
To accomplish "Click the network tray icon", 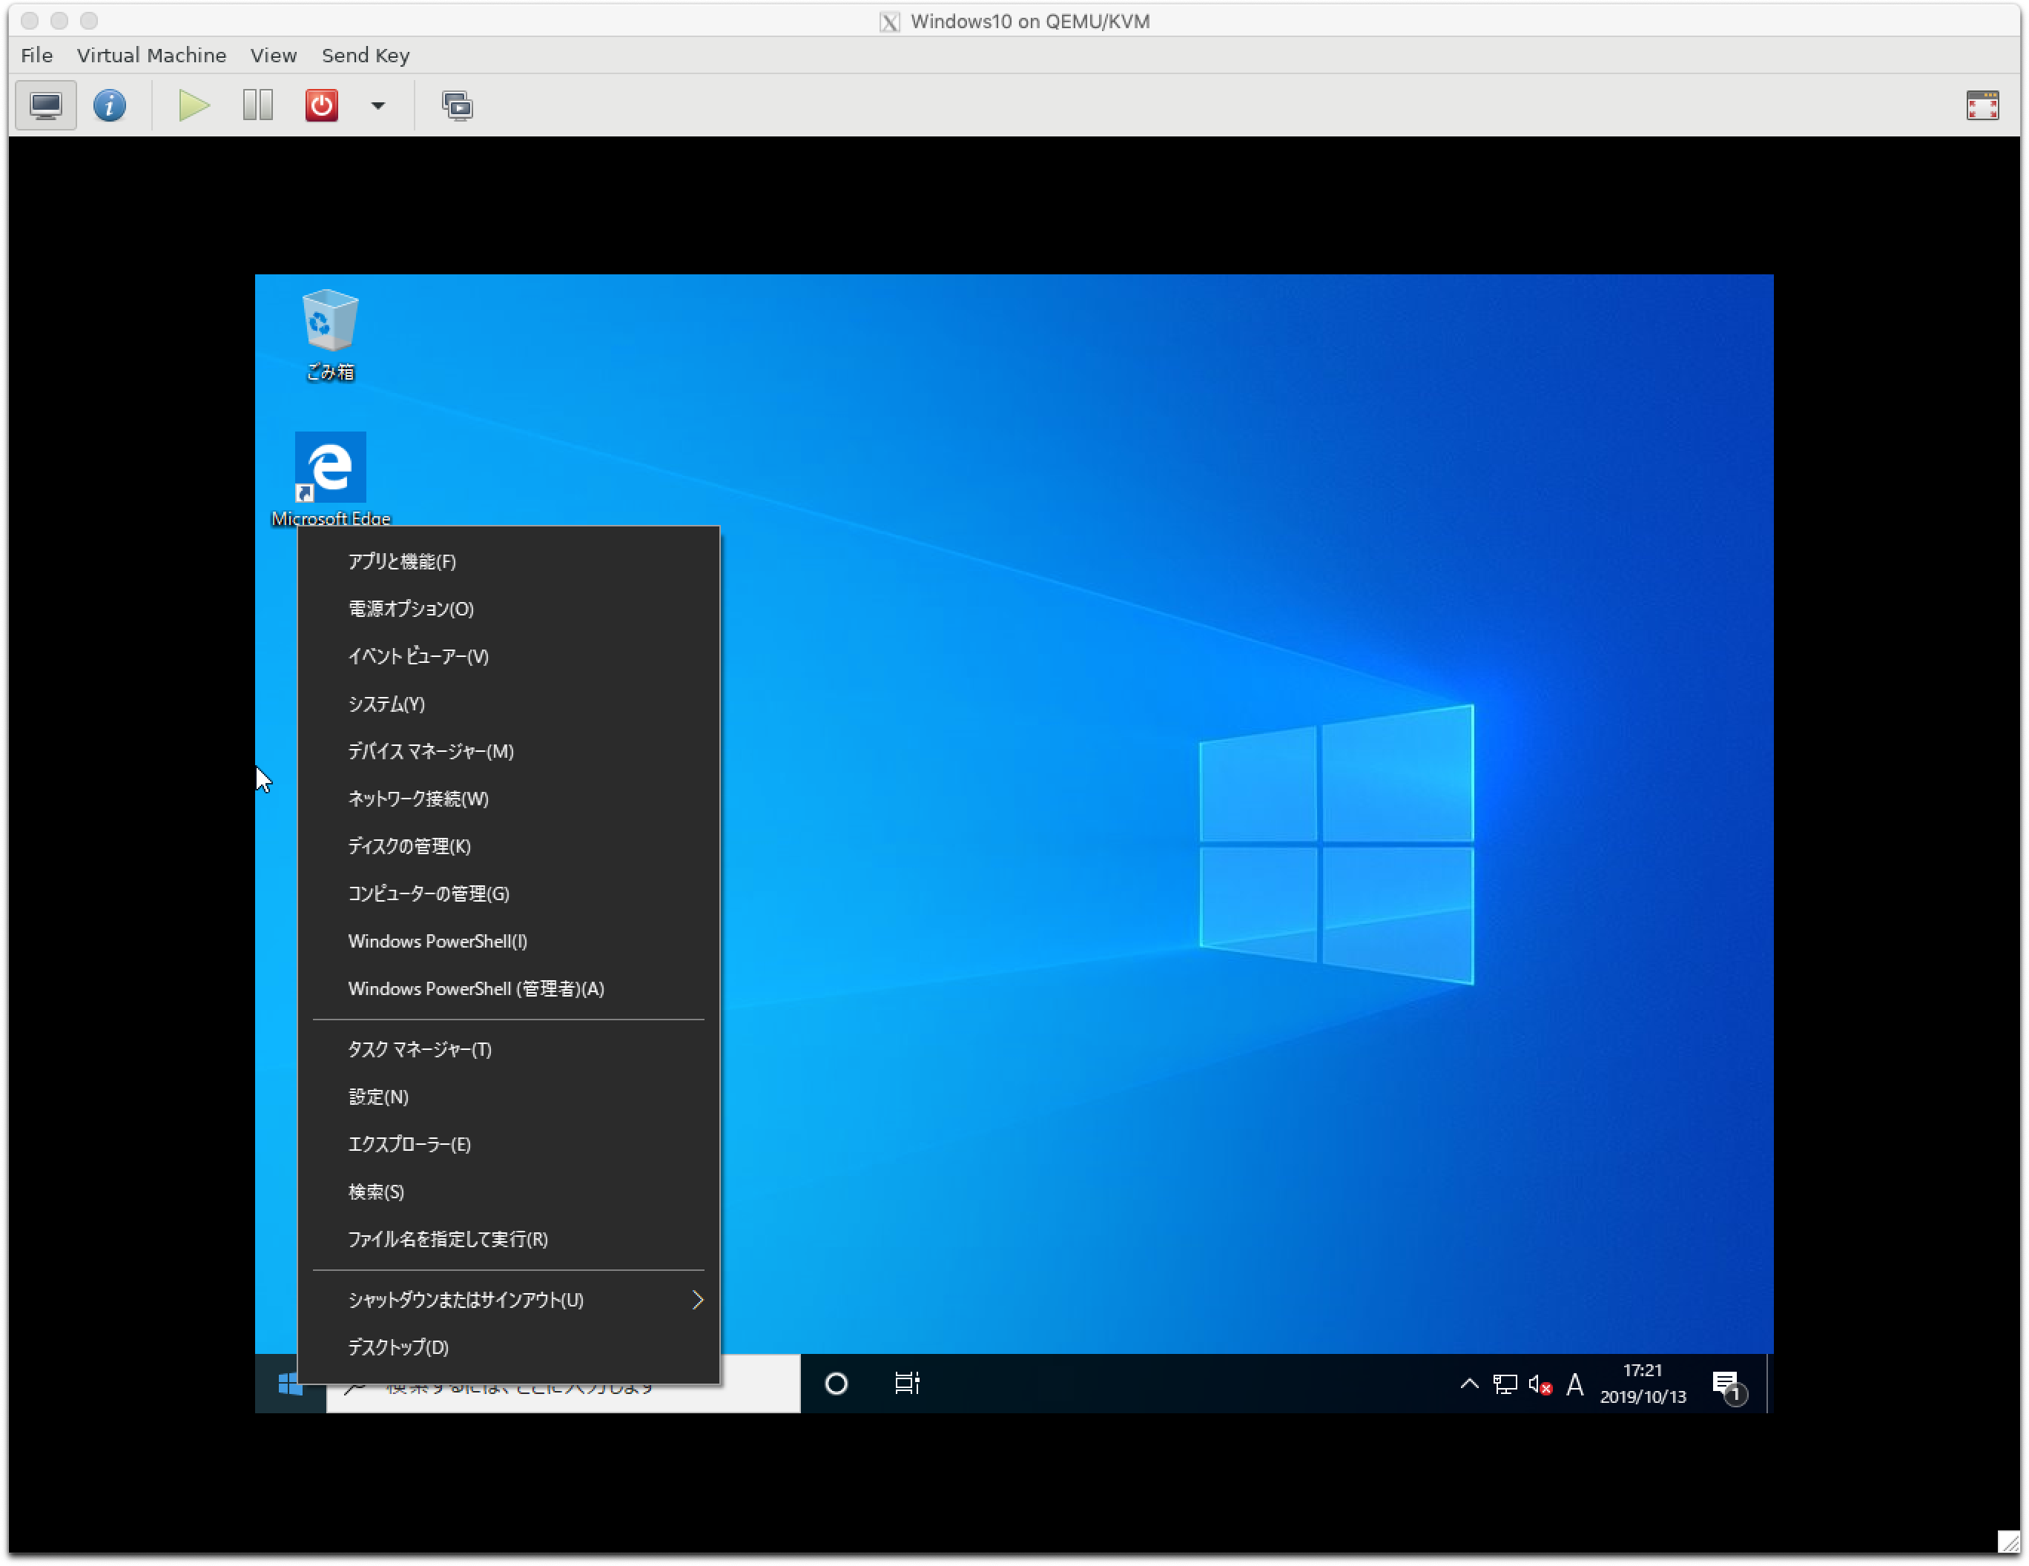I will coord(1505,1385).
